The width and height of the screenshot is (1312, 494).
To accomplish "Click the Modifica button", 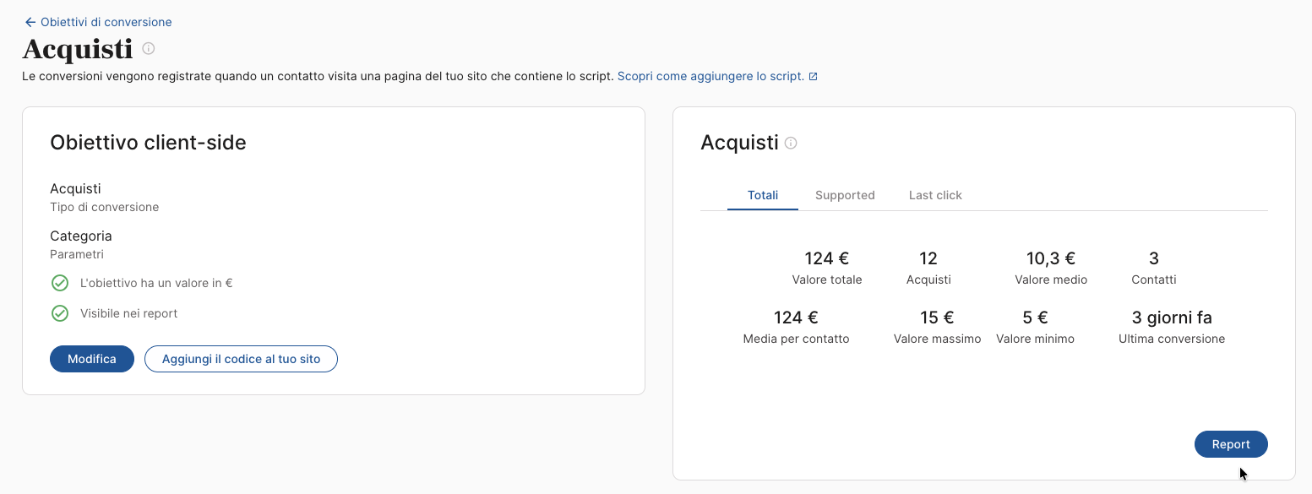I will [x=92, y=359].
